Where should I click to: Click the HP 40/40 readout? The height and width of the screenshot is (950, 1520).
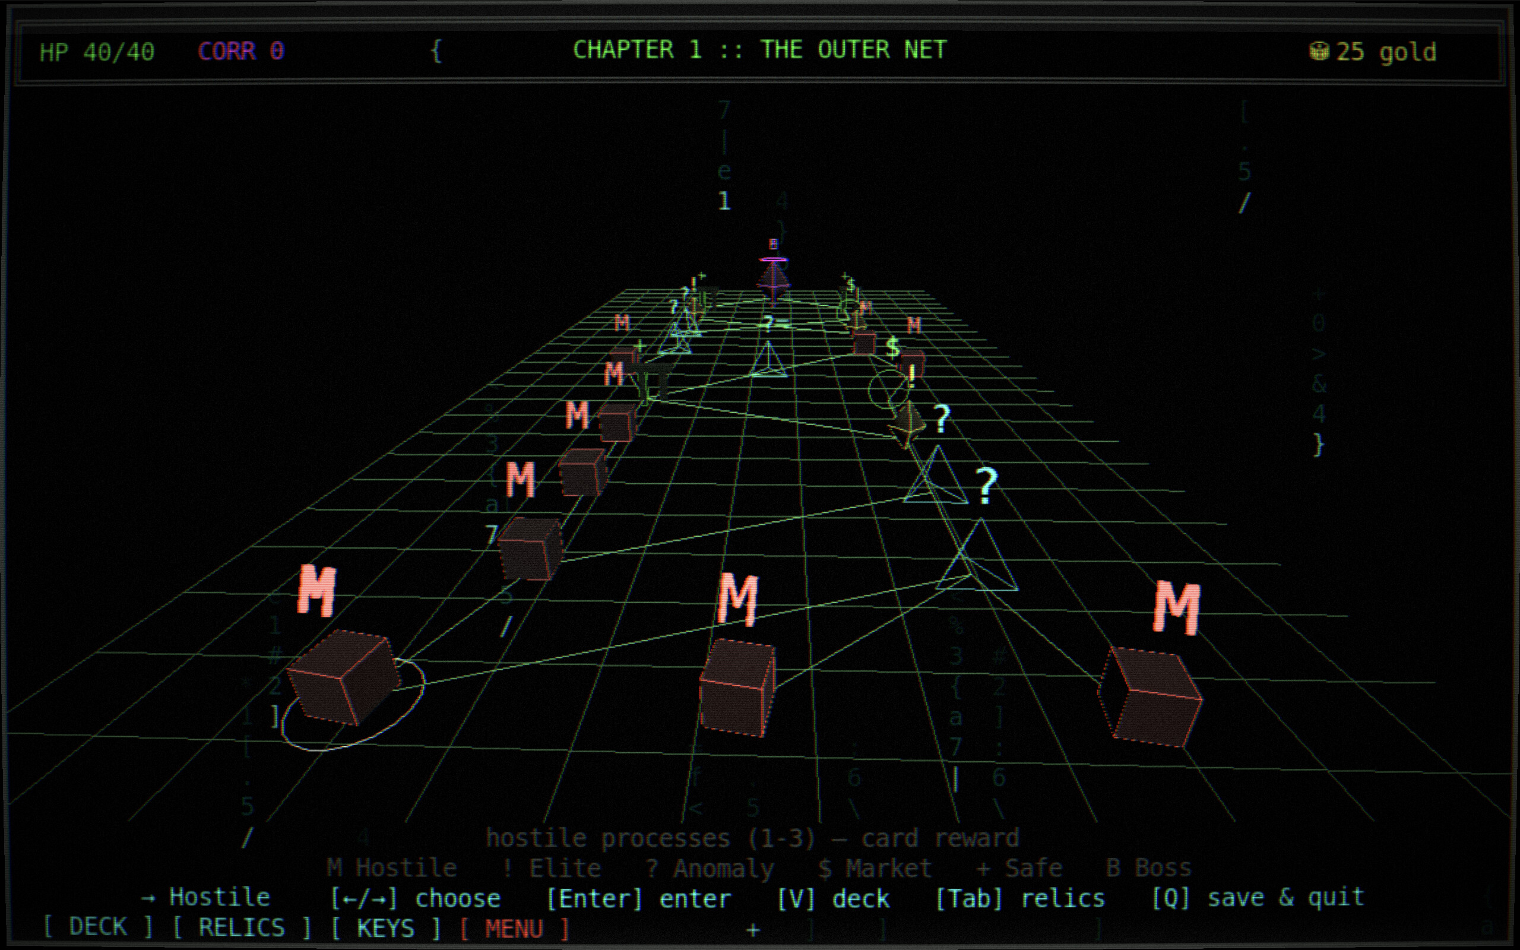pos(97,52)
